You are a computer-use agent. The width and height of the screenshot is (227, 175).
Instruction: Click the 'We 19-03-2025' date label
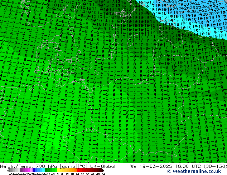(x=151, y=166)
